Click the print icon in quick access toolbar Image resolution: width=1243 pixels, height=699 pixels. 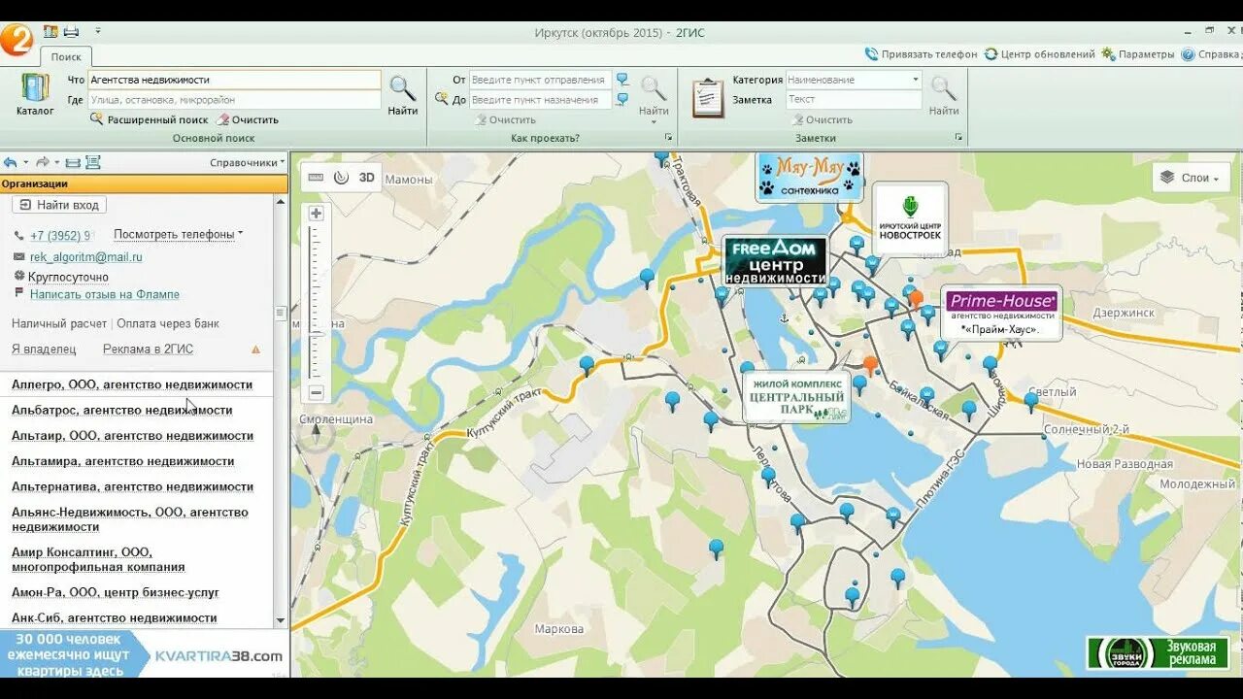coord(71,31)
